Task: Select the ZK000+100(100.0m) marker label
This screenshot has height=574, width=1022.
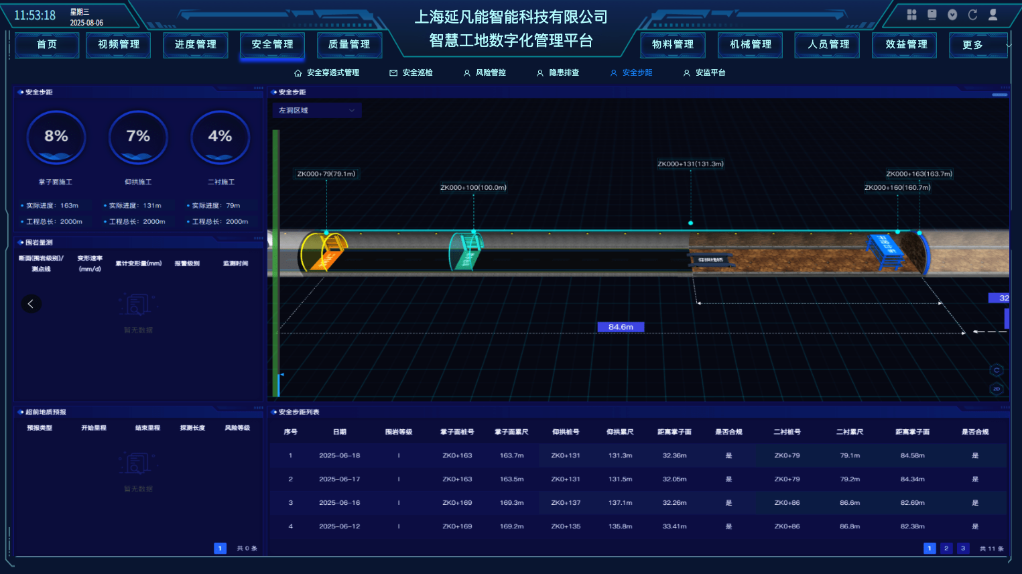Action: [473, 188]
